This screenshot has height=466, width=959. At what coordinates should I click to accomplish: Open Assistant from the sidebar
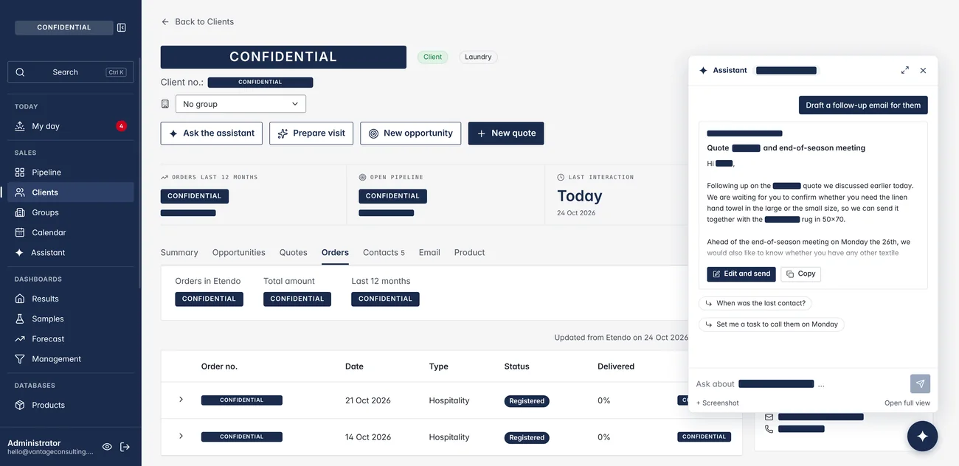(71, 252)
